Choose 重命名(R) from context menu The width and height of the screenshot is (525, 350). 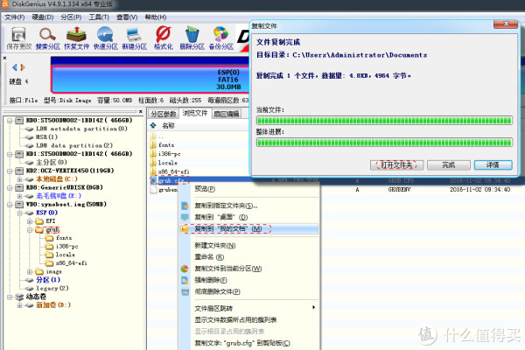click(249, 257)
